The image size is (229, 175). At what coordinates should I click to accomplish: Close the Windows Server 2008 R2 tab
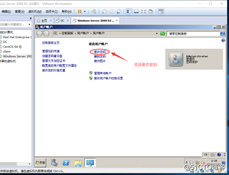tap(117, 21)
